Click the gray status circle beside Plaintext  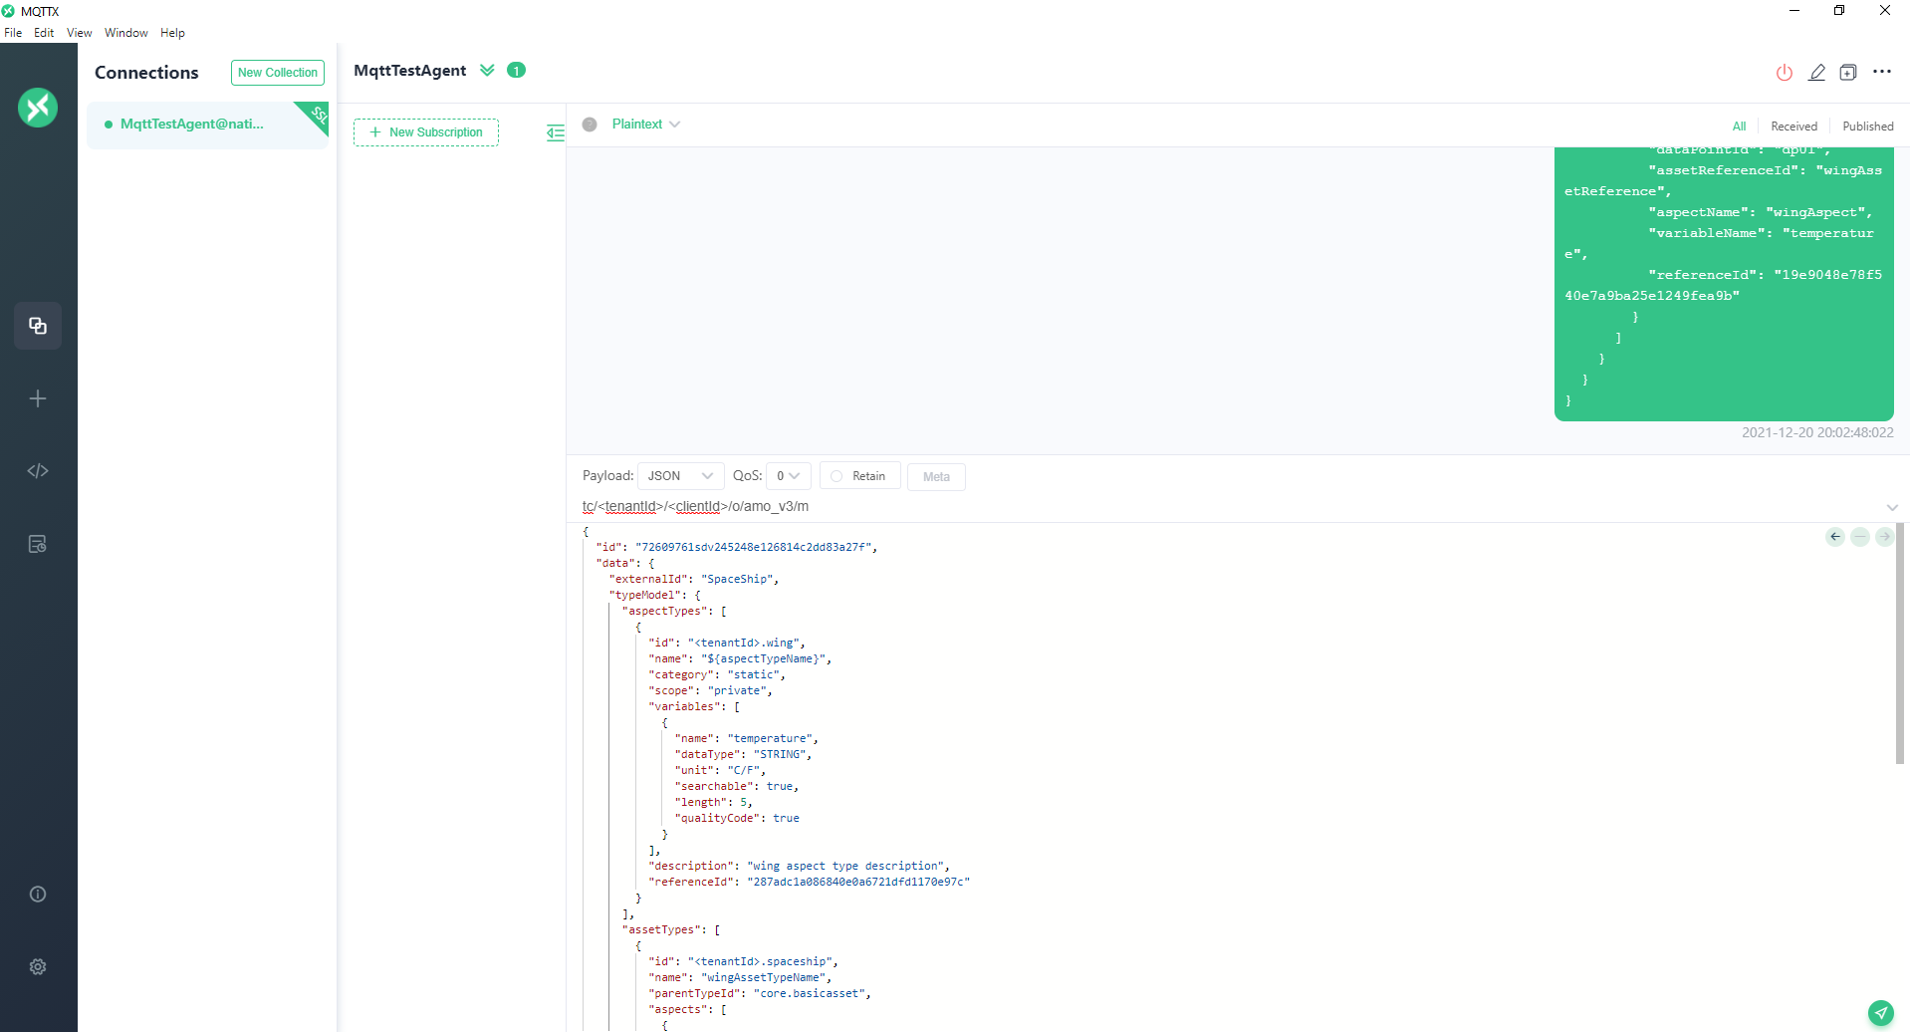point(590,125)
